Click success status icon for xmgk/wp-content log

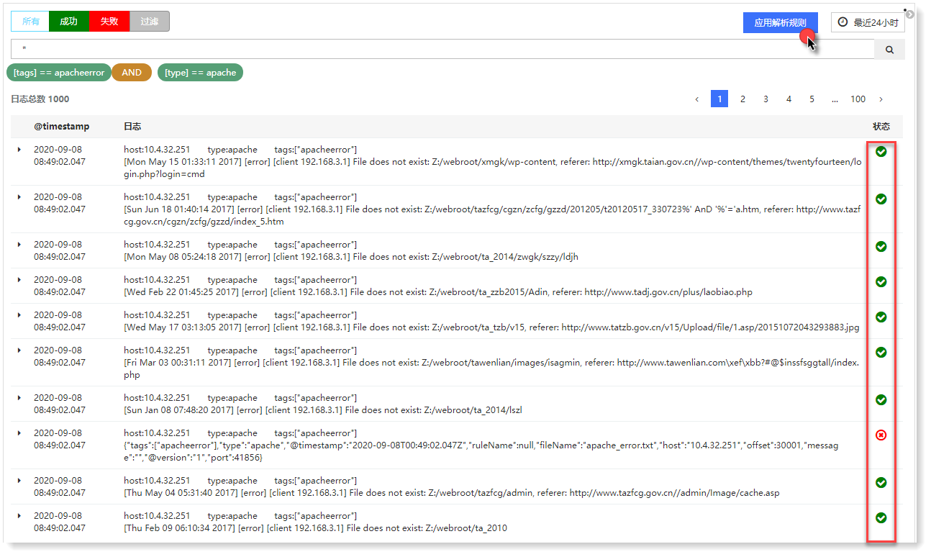click(881, 152)
